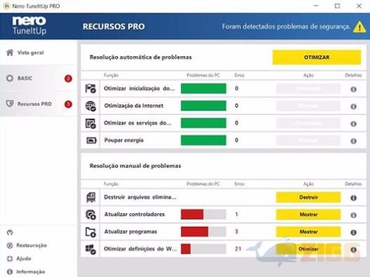Click Otimizar for Windows definitions row
This screenshot has width=370, height=277.
[308, 249]
